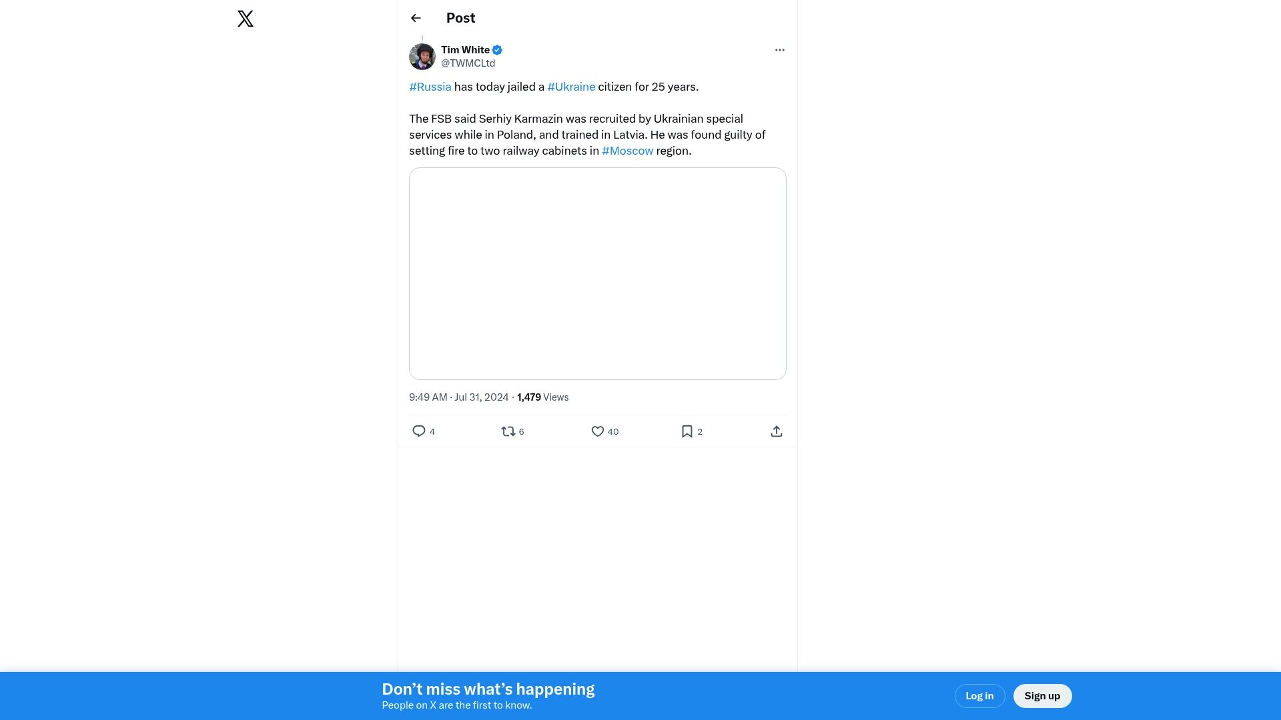Bookmark the post
Screen dimensions: 1281x720
coord(687,431)
